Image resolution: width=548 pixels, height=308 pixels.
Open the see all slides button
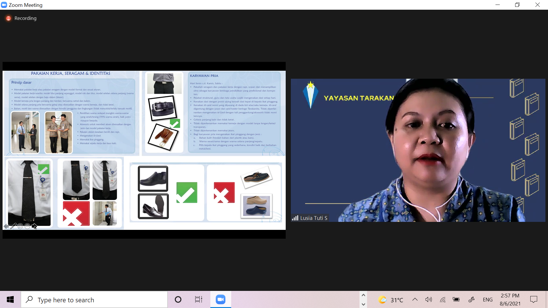pyautogui.click(x=20, y=226)
